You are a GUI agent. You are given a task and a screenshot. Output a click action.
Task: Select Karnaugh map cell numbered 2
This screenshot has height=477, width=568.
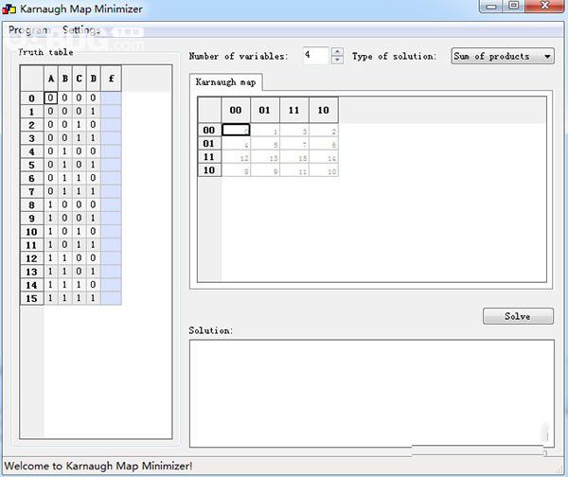tap(324, 130)
